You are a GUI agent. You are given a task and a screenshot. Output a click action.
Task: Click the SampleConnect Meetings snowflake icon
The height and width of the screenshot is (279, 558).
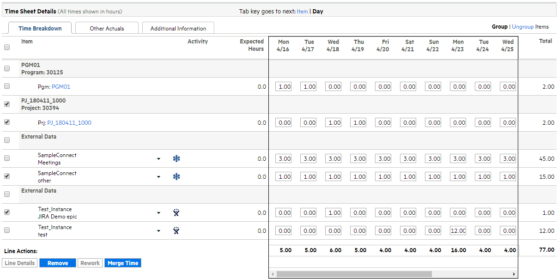pyautogui.click(x=176, y=159)
